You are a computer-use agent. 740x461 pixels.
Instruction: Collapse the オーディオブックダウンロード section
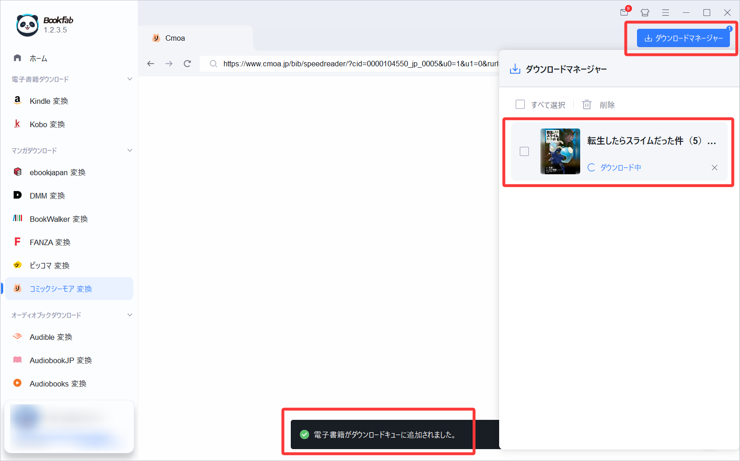[x=130, y=315]
